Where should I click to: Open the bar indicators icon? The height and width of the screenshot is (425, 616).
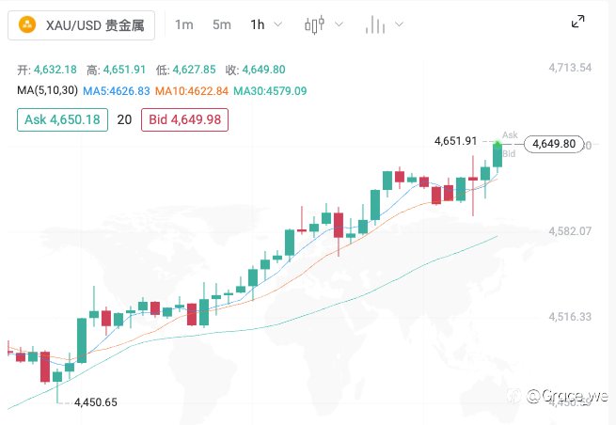375,24
